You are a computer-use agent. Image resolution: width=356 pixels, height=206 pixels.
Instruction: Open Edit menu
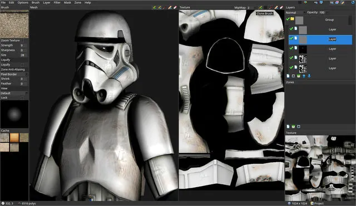click(x=11, y=2)
